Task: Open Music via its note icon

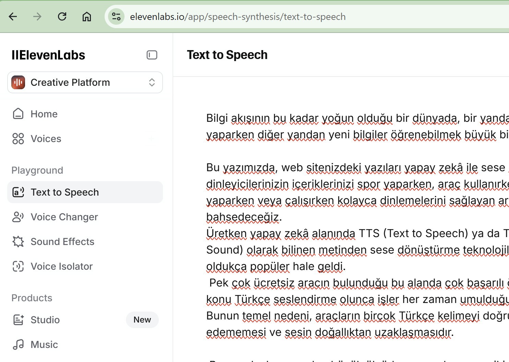Action: click(x=18, y=344)
